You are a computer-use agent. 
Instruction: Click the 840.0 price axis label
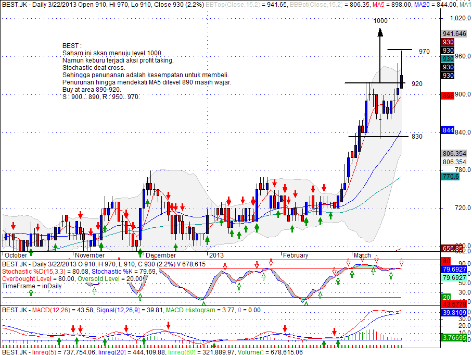click(x=463, y=132)
